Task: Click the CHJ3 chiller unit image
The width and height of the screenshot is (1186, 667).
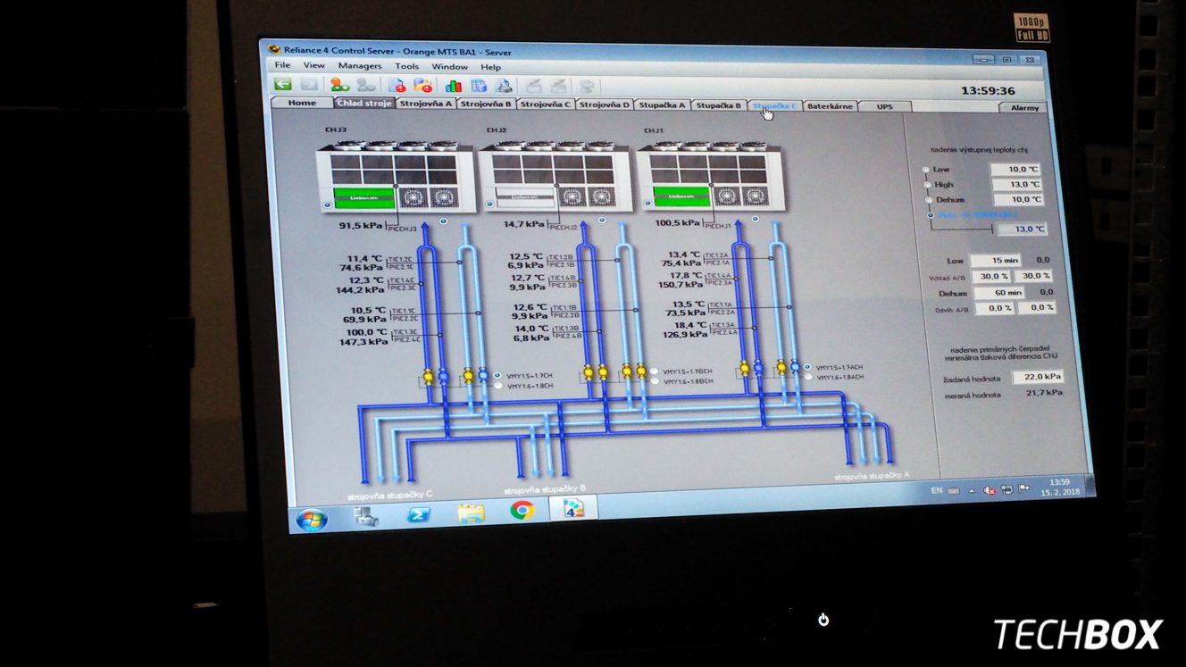Action: (396, 176)
